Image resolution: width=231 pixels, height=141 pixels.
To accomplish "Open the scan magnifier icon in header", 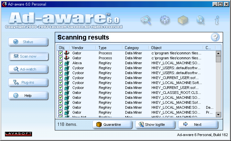I will [x=146, y=20].
